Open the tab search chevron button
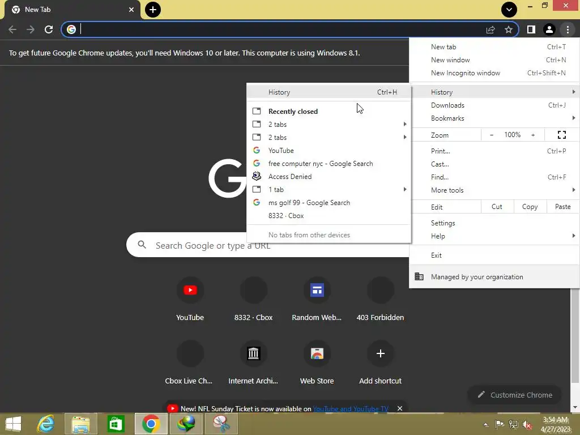 [x=509, y=10]
